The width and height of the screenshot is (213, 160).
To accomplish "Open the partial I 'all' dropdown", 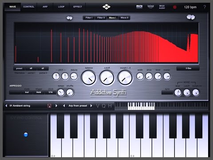I will (x=31, y=68).
